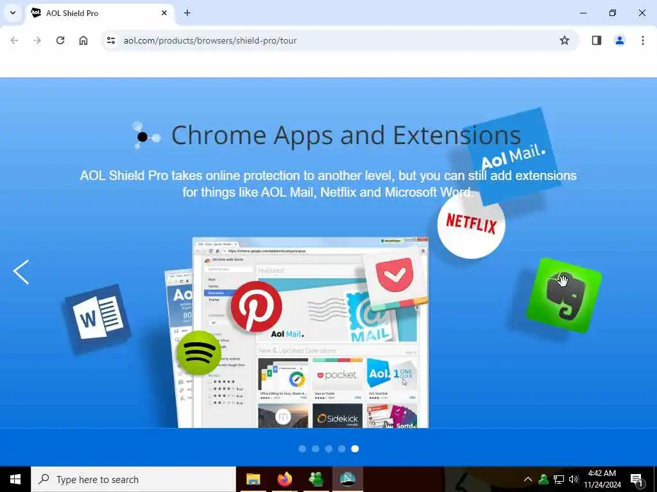Screen dimensions: 657x492
Task: Click the Pinterest logo icon
Action: point(257,307)
